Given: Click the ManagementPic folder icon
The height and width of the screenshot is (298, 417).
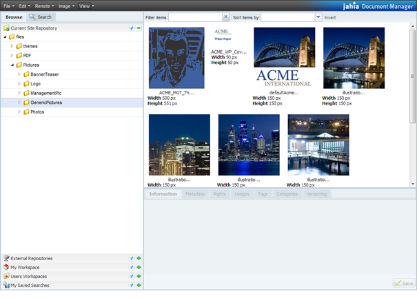Looking at the screenshot, I should click(26, 93).
